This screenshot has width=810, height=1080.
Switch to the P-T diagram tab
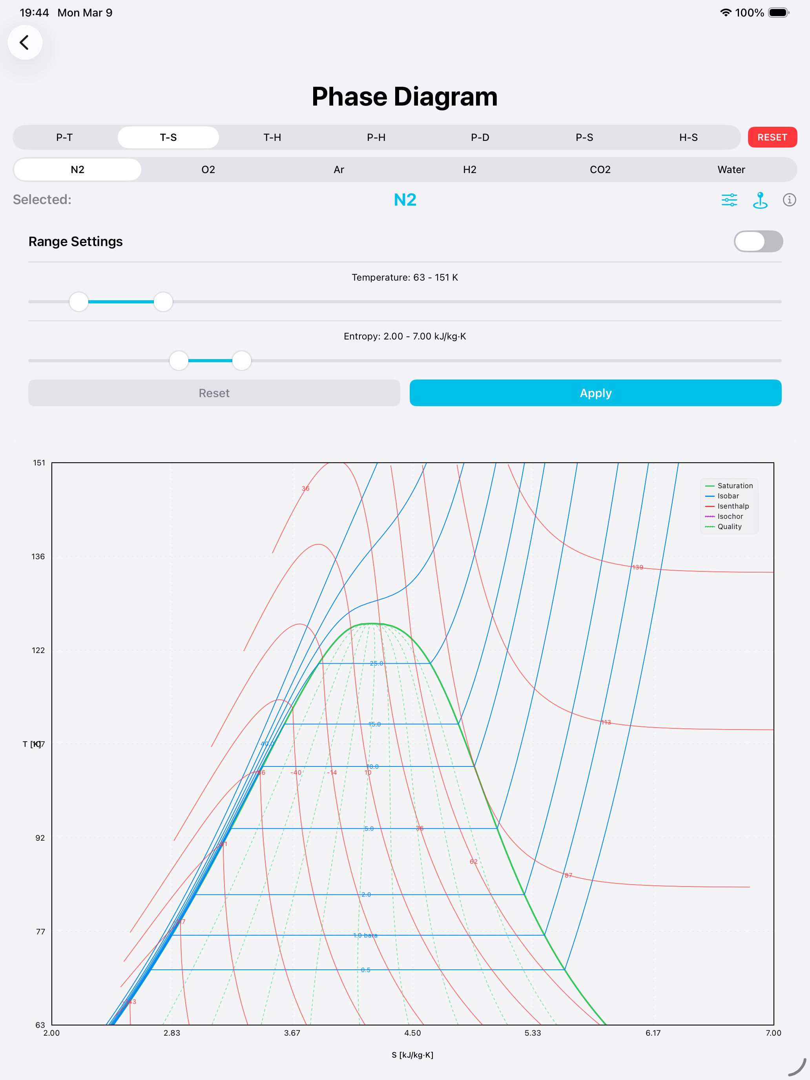[x=64, y=137]
